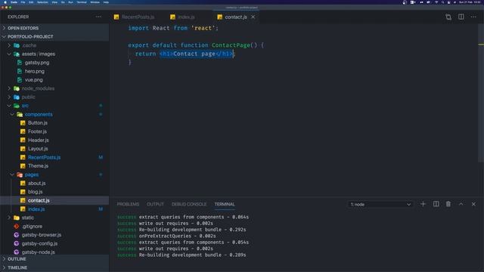Screen dimensions: 484x272
Task: Select the contact.js editor tab
Action: 236,17
